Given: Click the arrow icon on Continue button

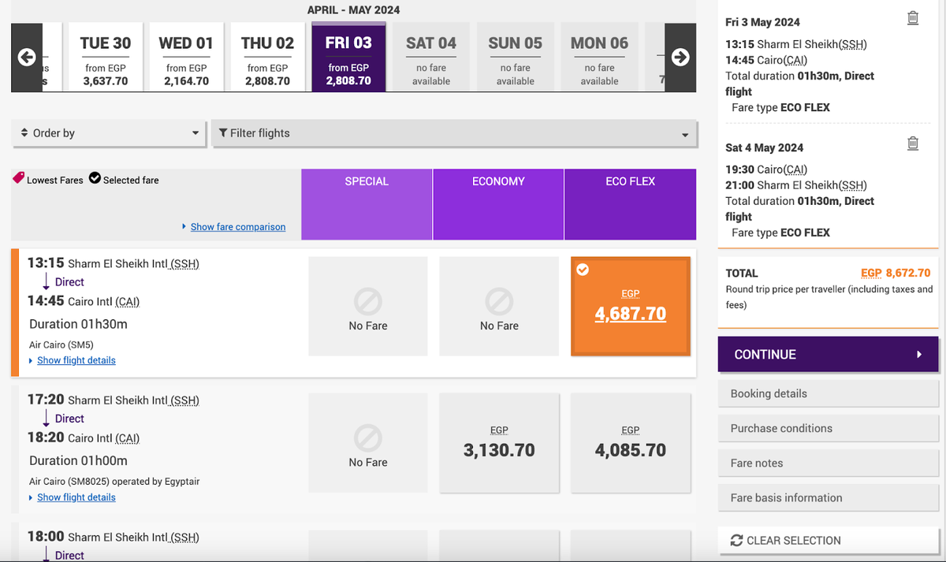Looking at the screenshot, I should click(x=919, y=355).
